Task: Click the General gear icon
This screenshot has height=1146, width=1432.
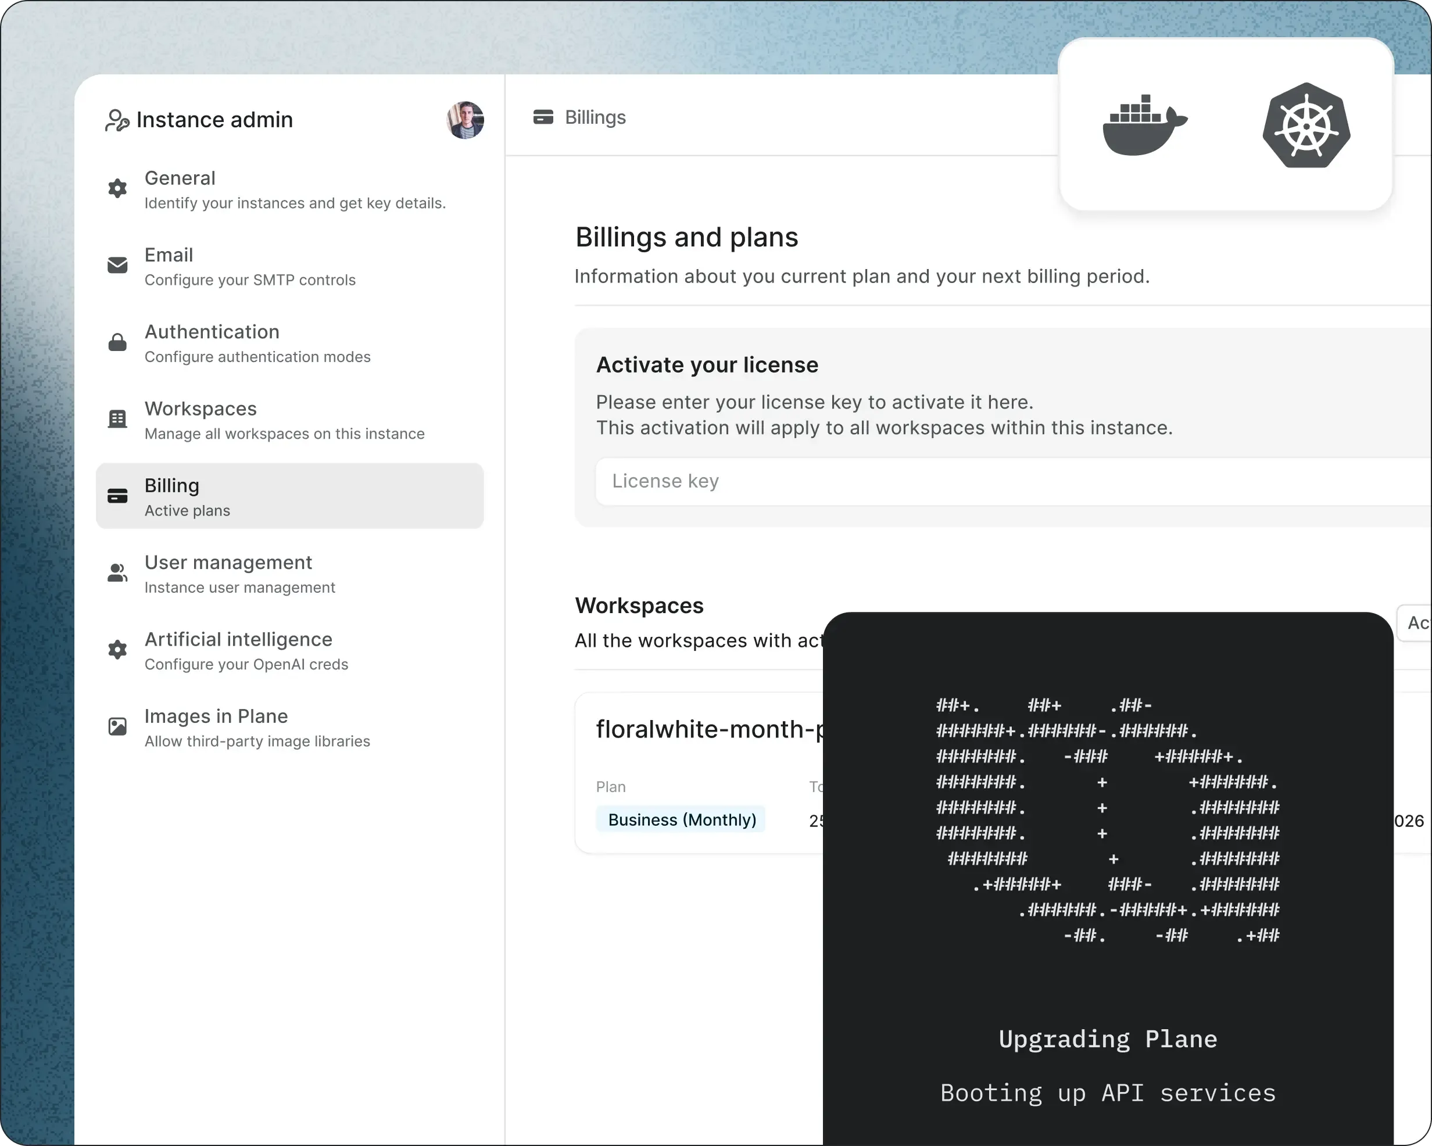Action: pyautogui.click(x=117, y=189)
